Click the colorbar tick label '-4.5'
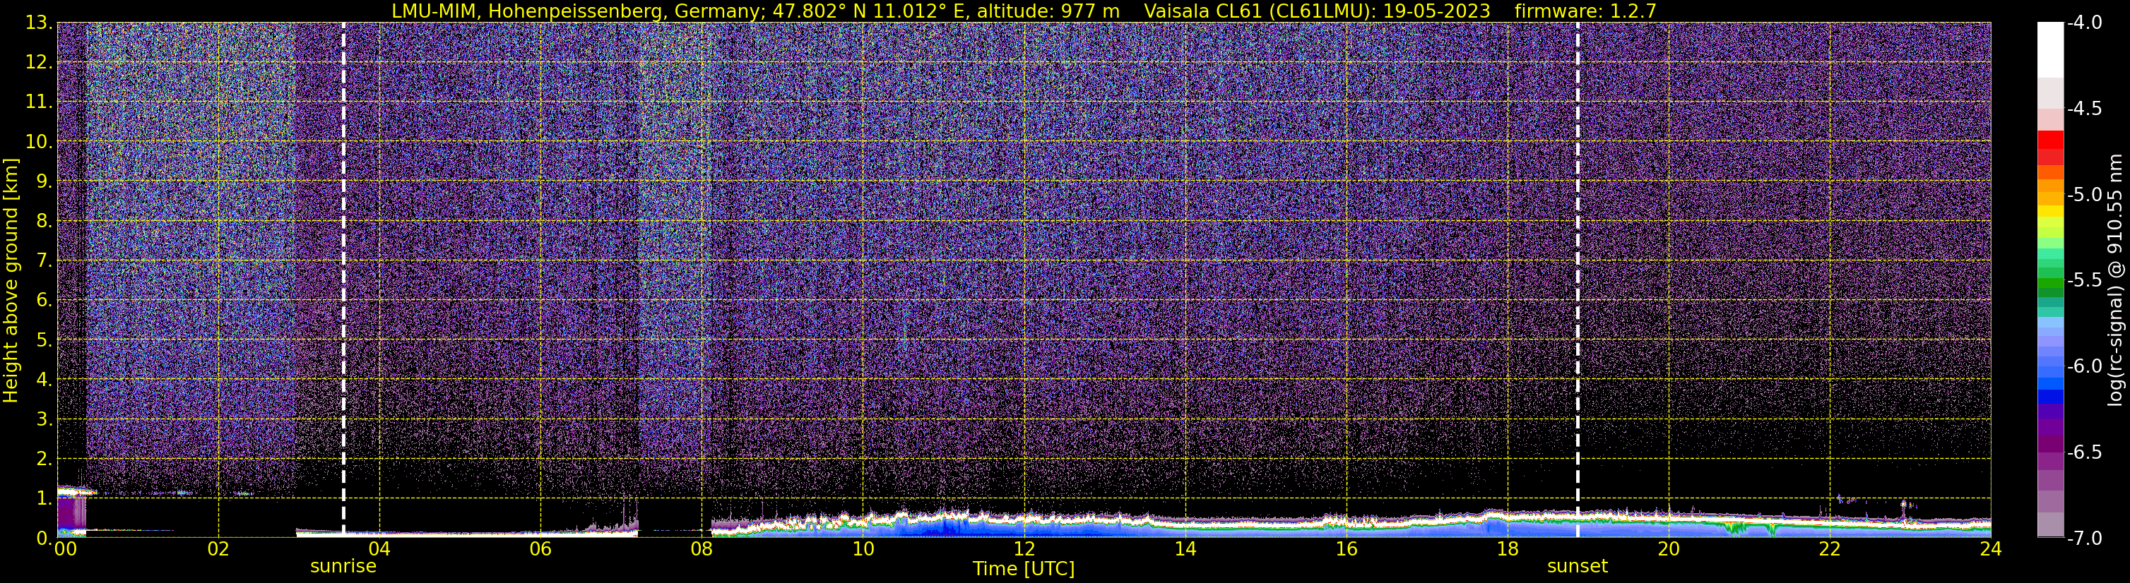 pyautogui.click(x=2085, y=109)
